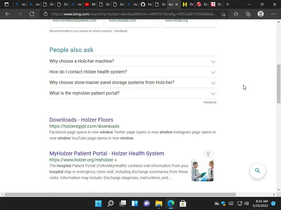Click the lightbulb icon beside MyHolzer result
The height and width of the screenshot is (210, 281).
(208, 154)
